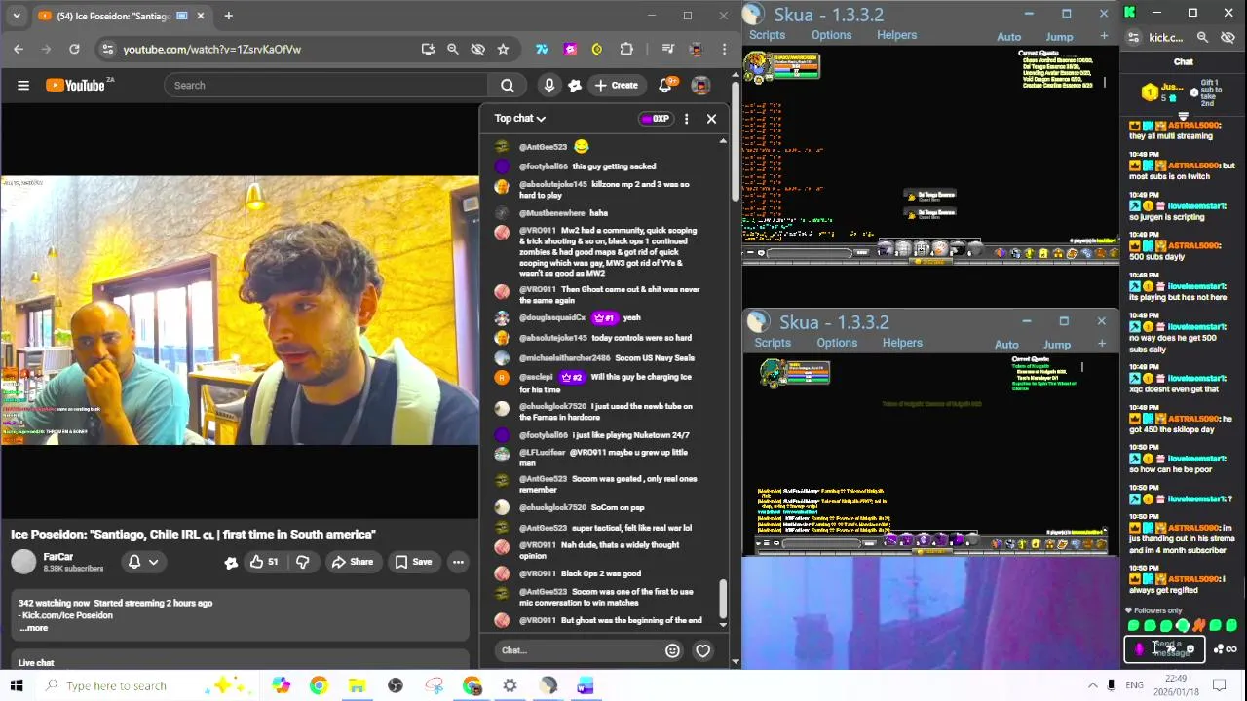Viewport: 1247px width, 701px height.
Task: Expand Top chat mode dropdown
Action: (520, 119)
